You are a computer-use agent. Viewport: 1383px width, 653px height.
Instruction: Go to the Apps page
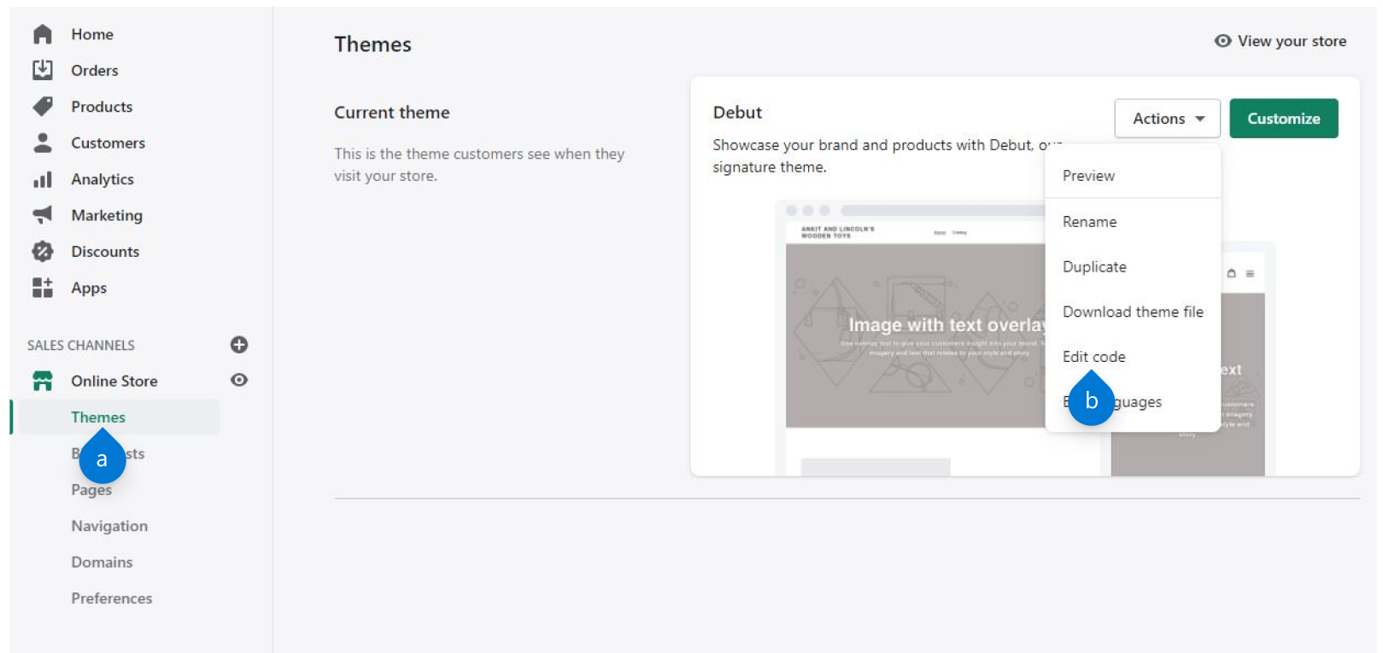89,288
